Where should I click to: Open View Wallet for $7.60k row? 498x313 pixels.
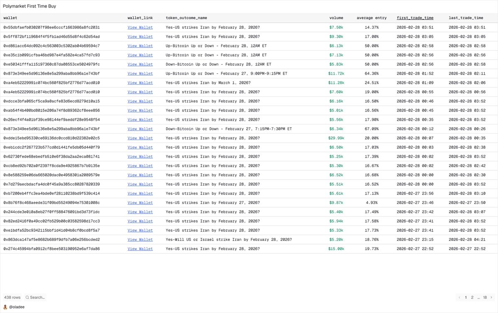(140, 92)
